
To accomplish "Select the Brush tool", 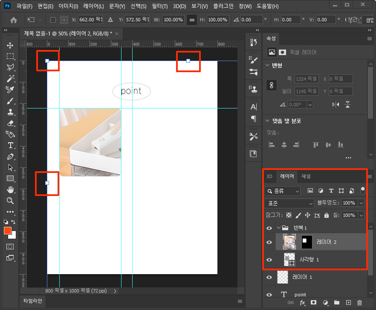I will point(10,101).
